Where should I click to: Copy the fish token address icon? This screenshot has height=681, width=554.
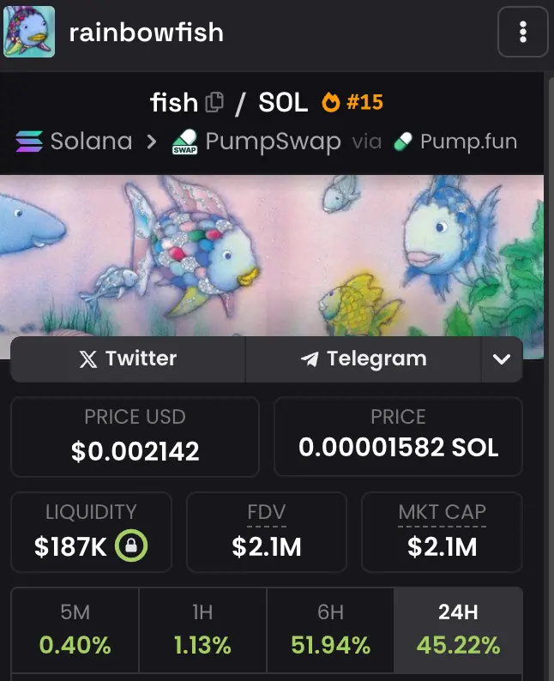tap(214, 103)
